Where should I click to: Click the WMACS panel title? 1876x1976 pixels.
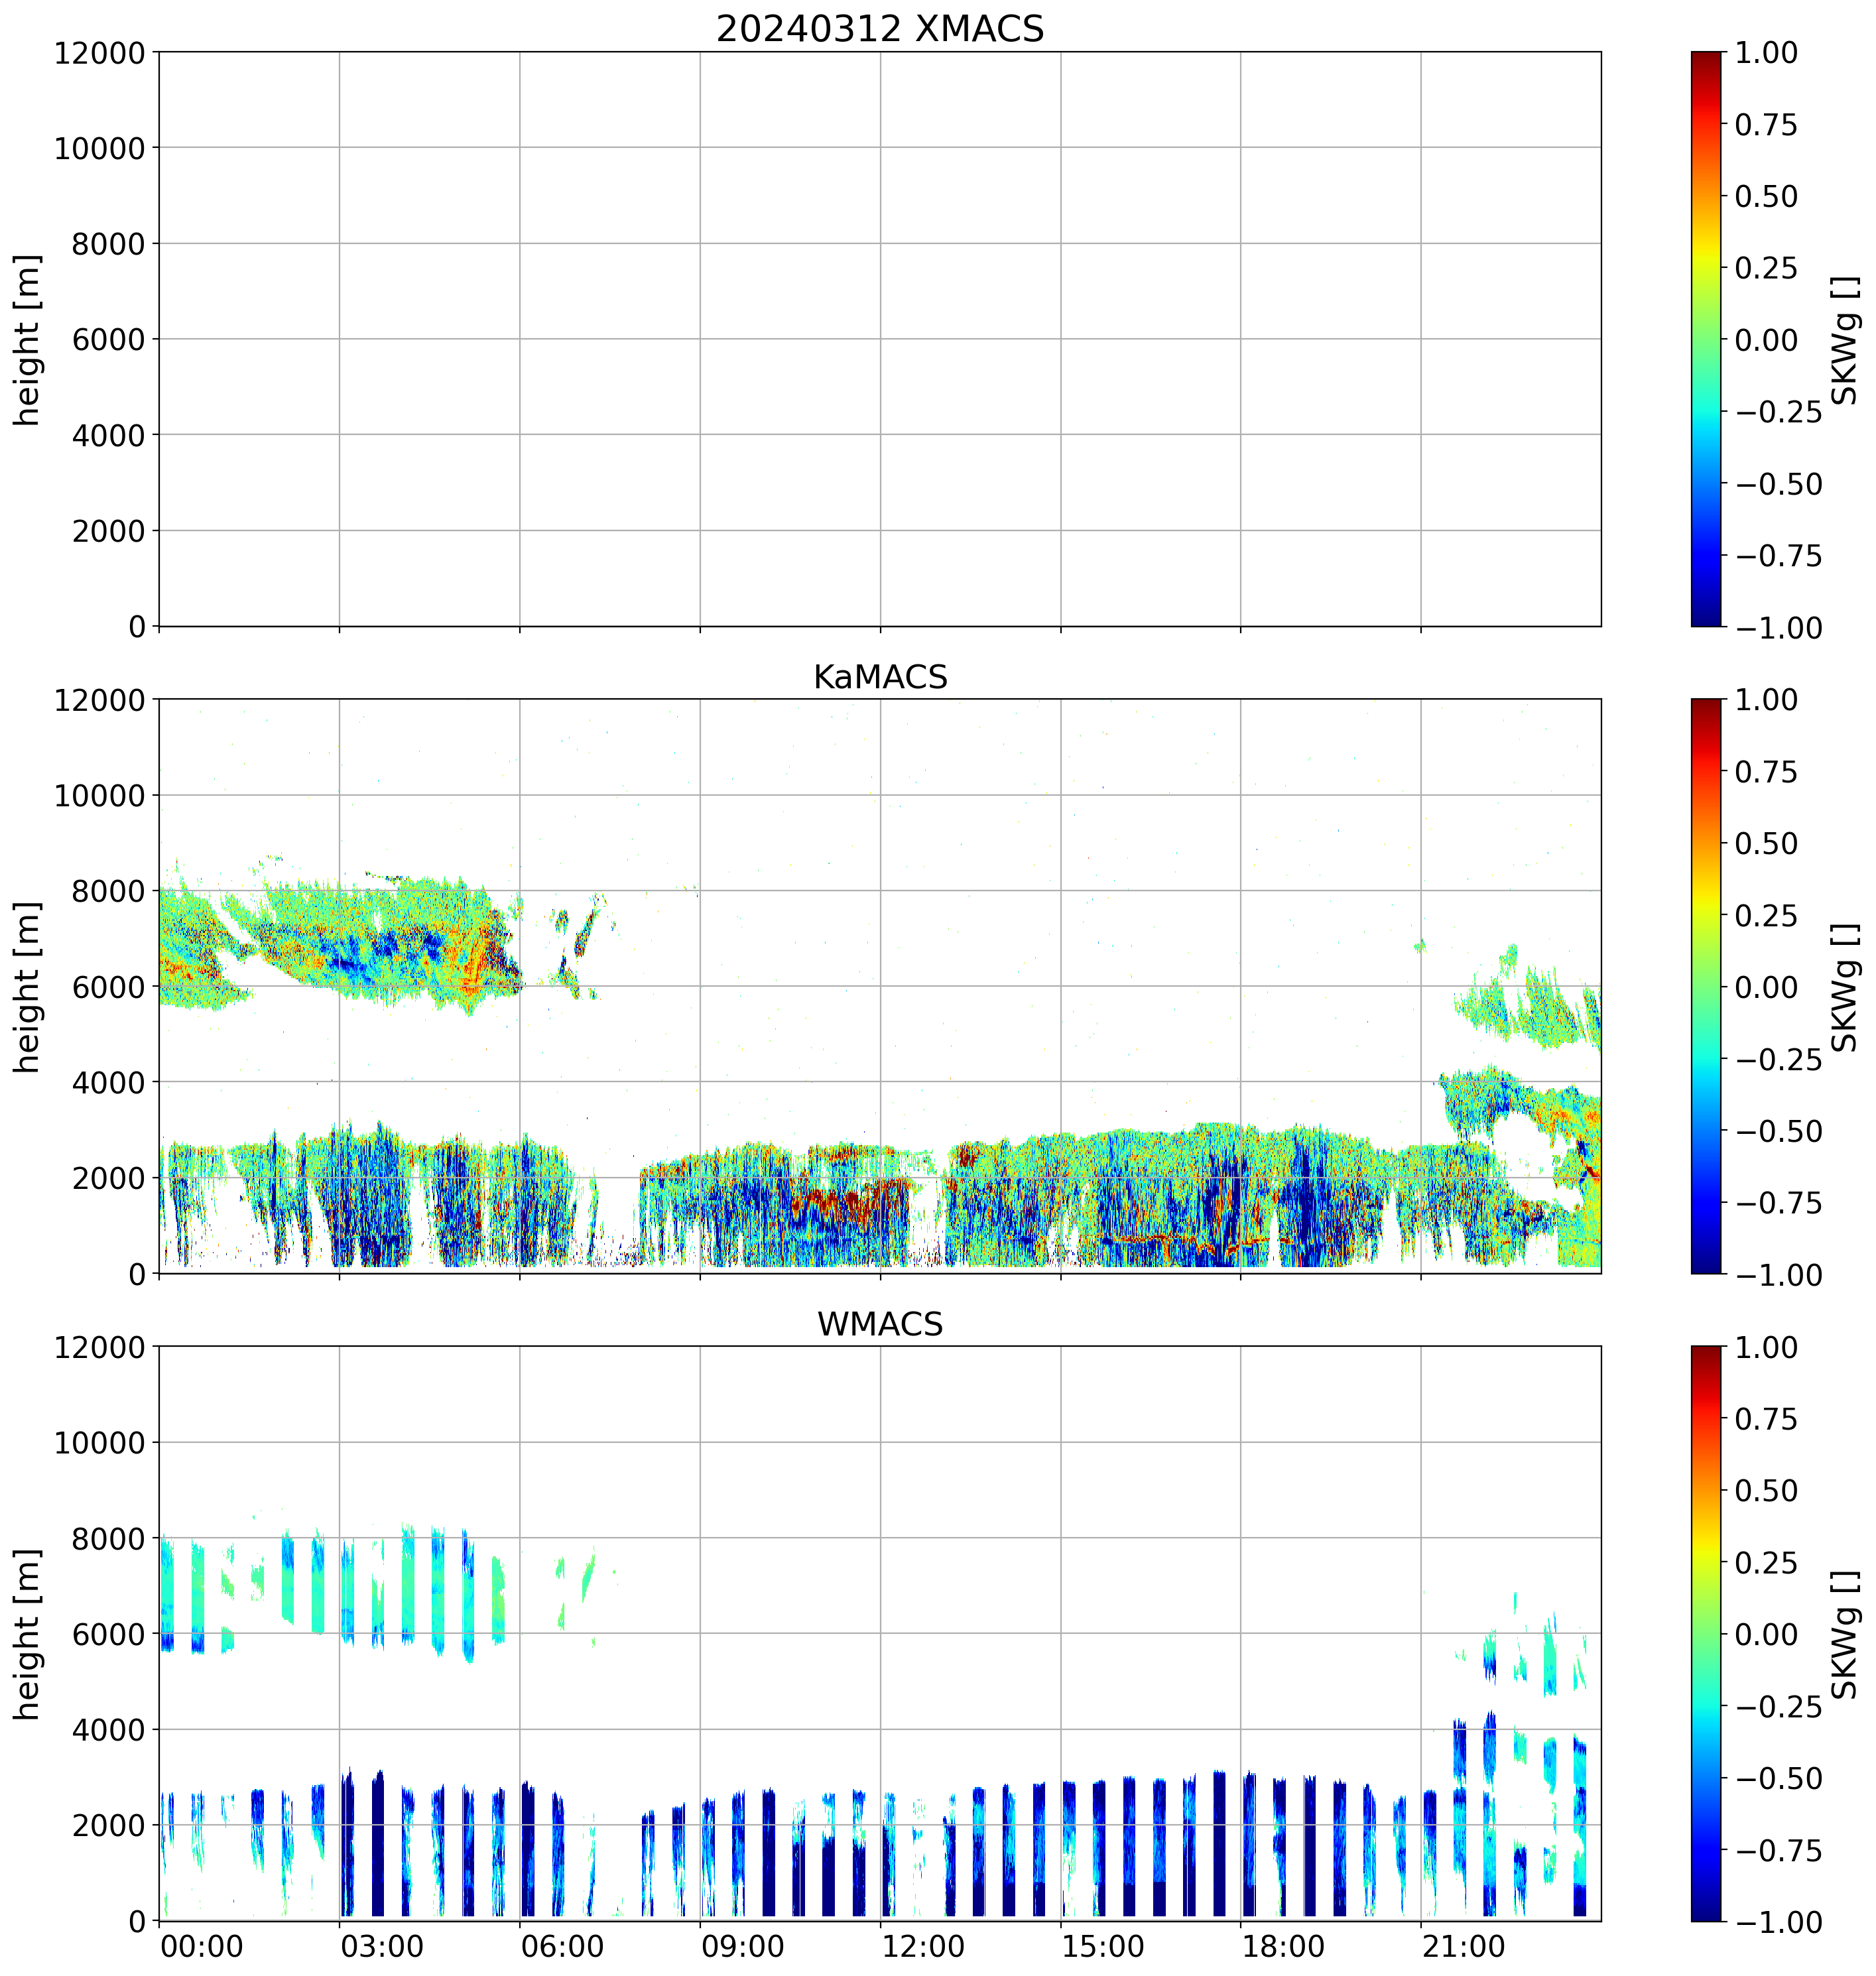[x=879, y=1324]
